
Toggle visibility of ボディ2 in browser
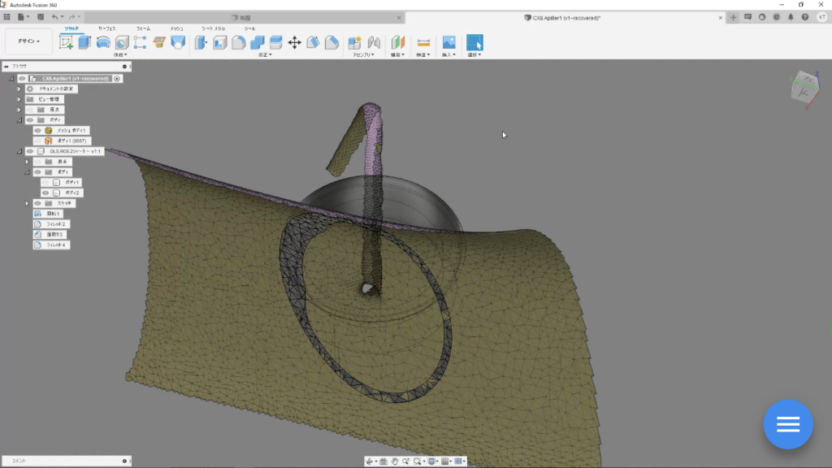pyautogui.click(x=46, y=193)
